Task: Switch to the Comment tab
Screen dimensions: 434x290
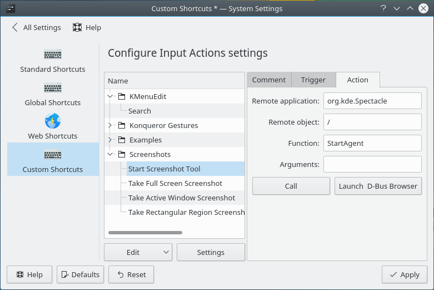Action: [x=269, y=80]
